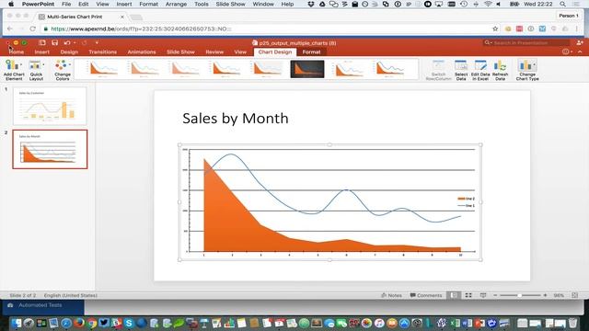Image resolution: width=589 pixels, height=331 pixels.
Task: Switch to the Home ribbon tab
Action: pyautogui.click(x=17, y=52)
